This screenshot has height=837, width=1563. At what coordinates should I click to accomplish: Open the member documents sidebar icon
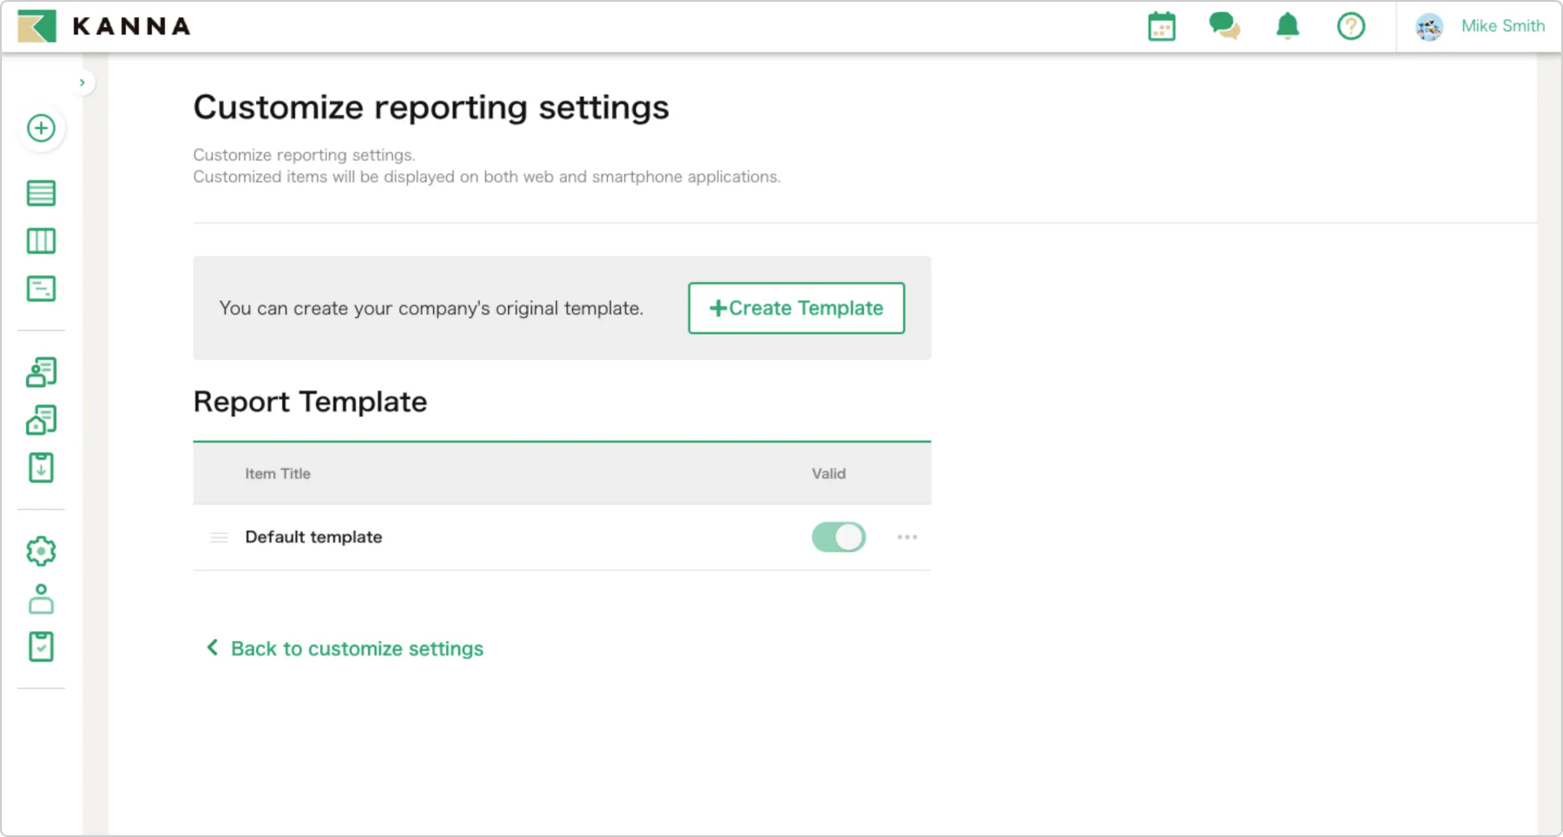pyautogui.click(x=41, y=372)
